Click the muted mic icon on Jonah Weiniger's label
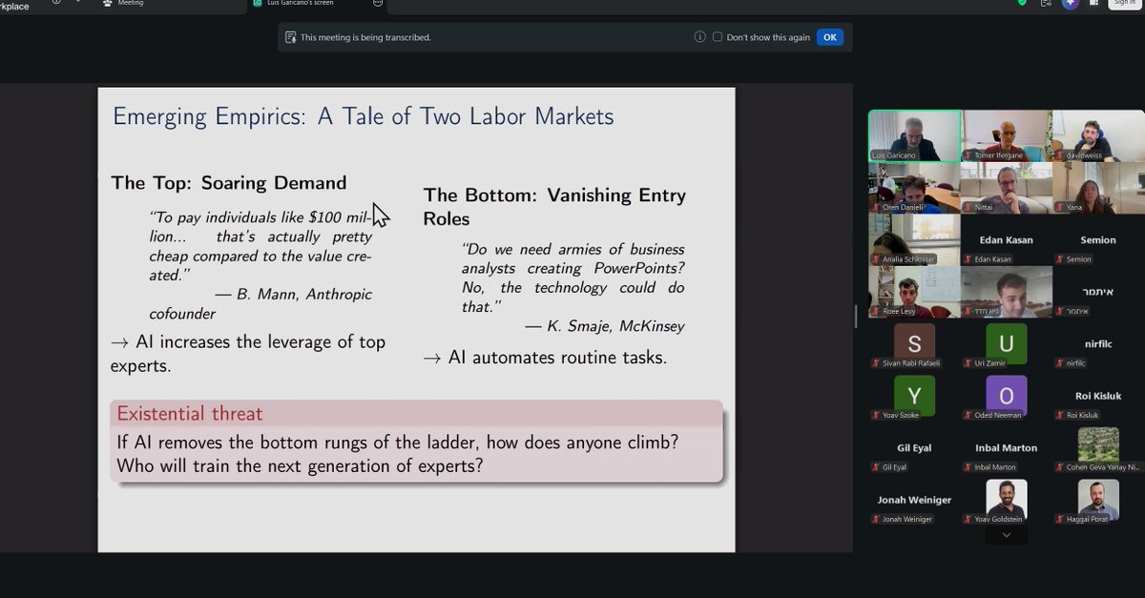 click(876, 519)
